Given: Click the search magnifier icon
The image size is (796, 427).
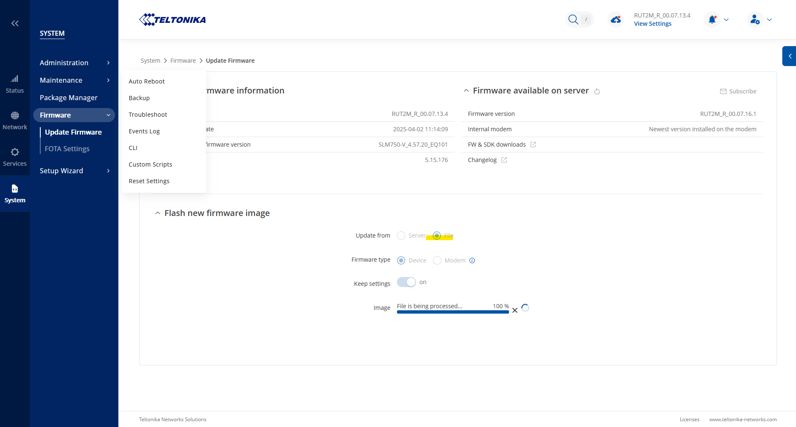Looking at the screenshot, I should tap(573, 20).
